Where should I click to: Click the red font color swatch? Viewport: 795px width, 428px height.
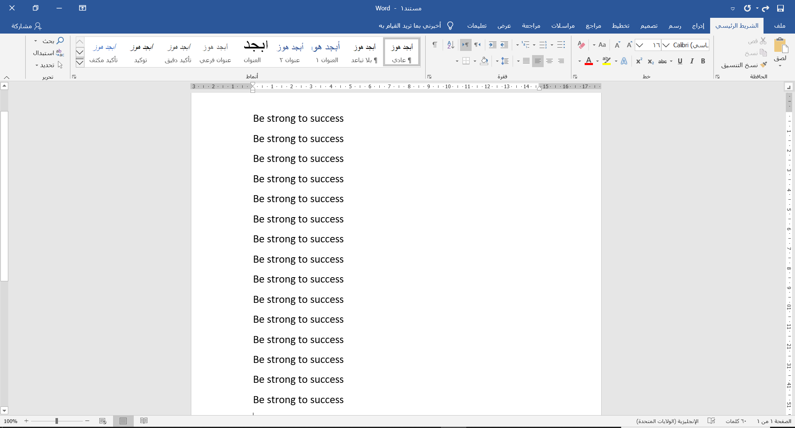click(x=589, y=61)
